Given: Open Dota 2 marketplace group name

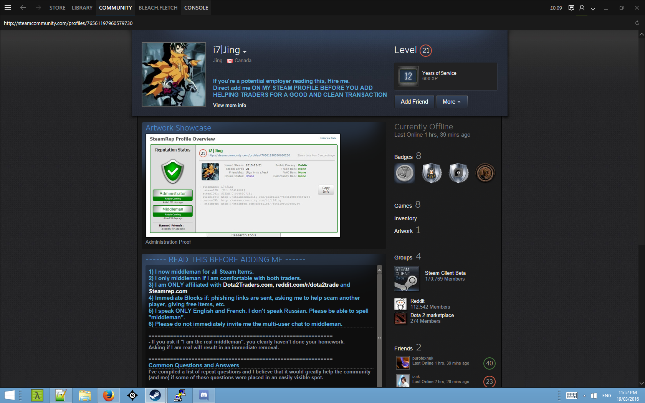Looking at the screenshot, I should 432,315.
